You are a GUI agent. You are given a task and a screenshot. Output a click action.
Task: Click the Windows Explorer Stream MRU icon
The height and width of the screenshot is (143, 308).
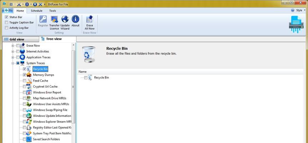[x=29, y=122]
